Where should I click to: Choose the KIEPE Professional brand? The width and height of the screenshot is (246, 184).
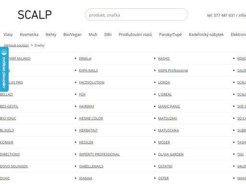[x=173, y=70]
